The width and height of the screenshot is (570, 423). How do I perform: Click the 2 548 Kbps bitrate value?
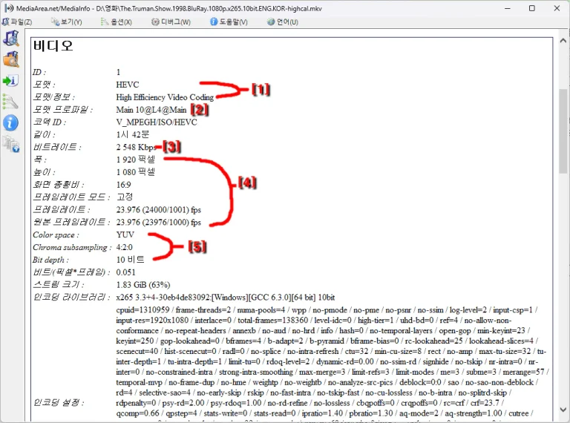coord(137,147)
